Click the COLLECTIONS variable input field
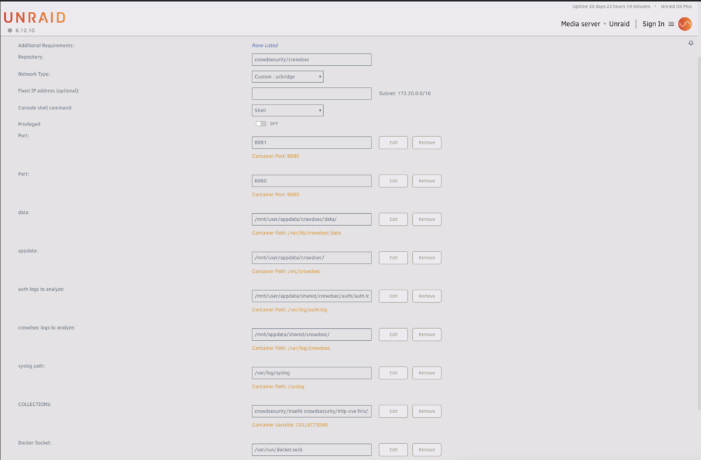Image resolution: width=701 pixels, height=460 pixels. 311,412
